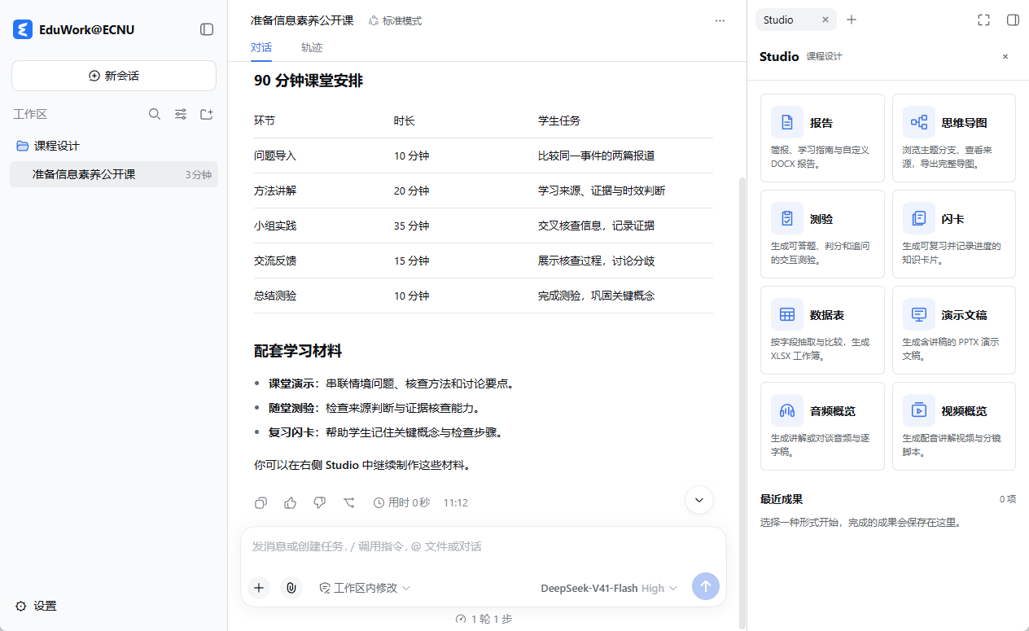Give the response a thumbs down
This screenshot has height=631, width=1029.
point(320,502)
